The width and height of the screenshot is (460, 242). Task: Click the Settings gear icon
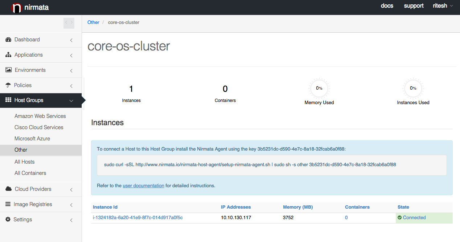click(8, 220)
